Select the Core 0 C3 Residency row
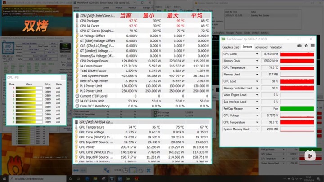This screenshot has height=182, width=324. point(143,106)
